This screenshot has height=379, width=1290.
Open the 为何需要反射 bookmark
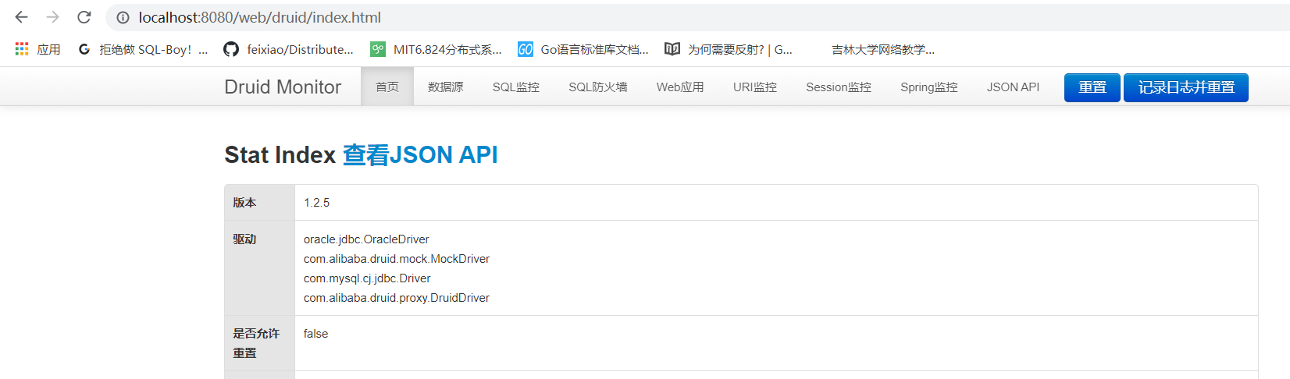click(728, 49)
